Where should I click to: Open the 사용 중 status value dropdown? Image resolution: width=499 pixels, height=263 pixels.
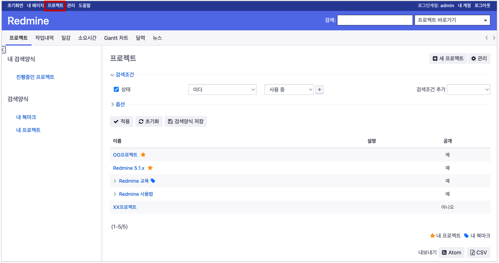289,89
